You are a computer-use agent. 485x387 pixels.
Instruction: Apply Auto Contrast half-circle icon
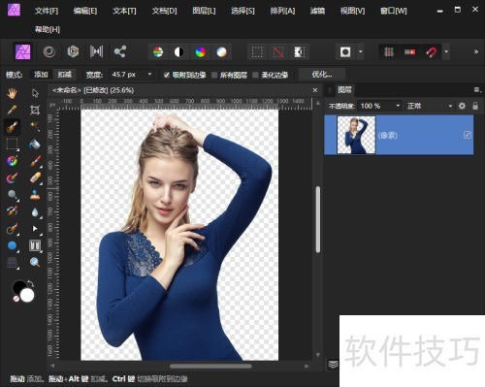179,52
